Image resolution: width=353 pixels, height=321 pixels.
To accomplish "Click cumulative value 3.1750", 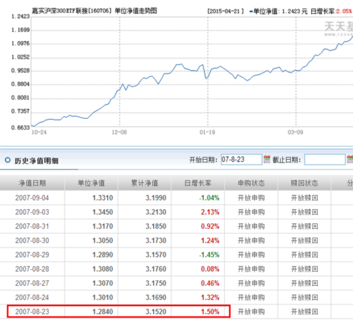I will coord(156,283).
